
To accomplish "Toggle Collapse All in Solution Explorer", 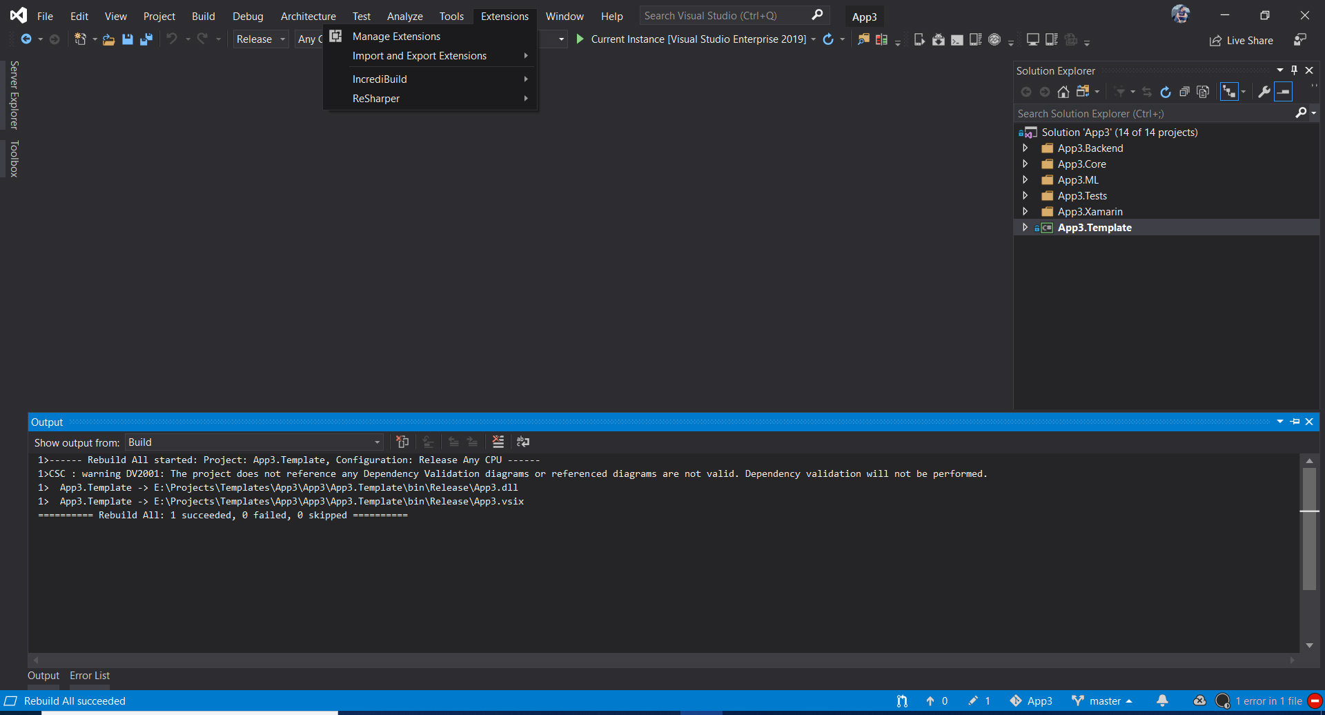I will [1185, 91].
